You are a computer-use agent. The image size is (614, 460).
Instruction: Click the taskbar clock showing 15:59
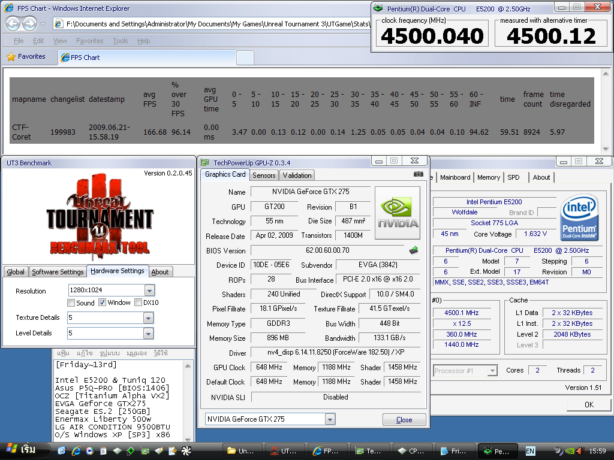pos(597,451)
